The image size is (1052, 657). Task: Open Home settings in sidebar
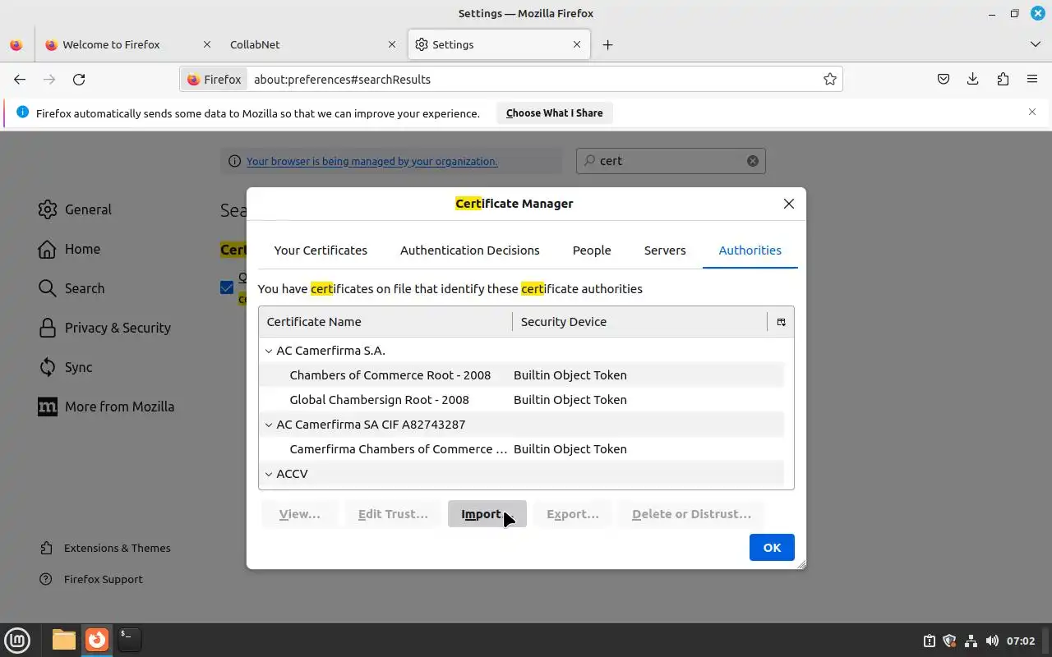[x=69, y=249]
